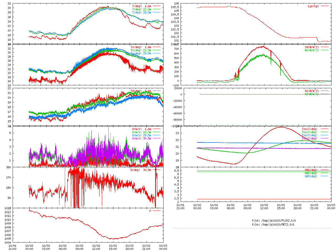This screenshot has width=336, height=252.
Task: Click the 270 tick on wind direction axis
Action: tap(9, 177)
